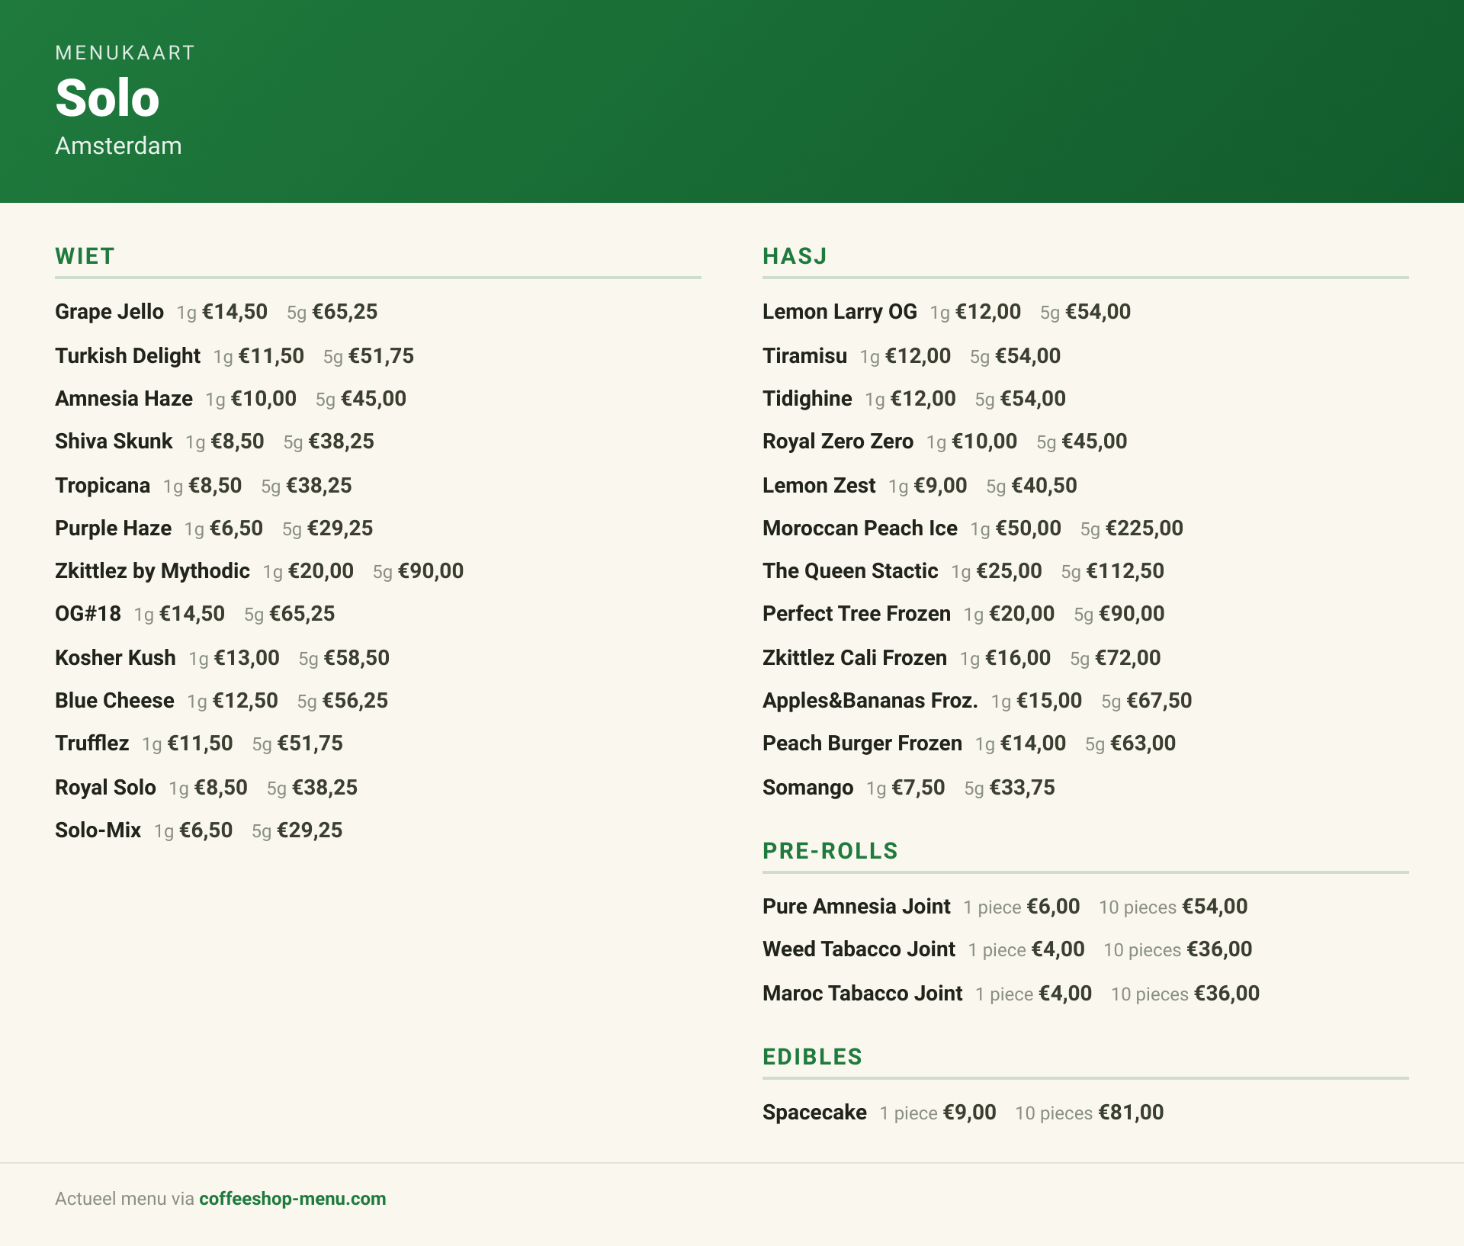Click Lemon Zest 5g €40,50 price
The image size is (1464, 1246).
(x=1045, y=486)
